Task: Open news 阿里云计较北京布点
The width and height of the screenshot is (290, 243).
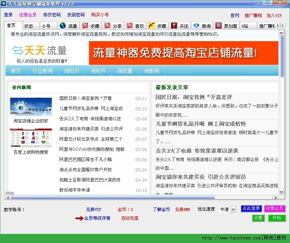Action: pyautogui.click(x=91, y=139)
